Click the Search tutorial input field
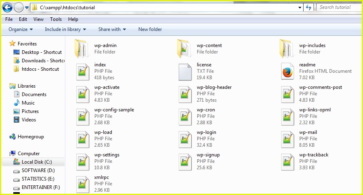Image resolution: width=363 pixels, height=195 pixels. [339, 7]
